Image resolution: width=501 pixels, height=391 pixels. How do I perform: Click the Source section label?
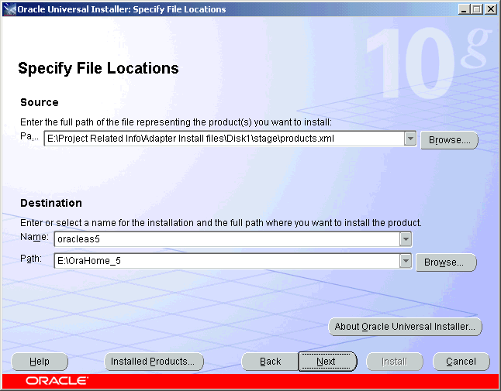(x=40, y=102)
